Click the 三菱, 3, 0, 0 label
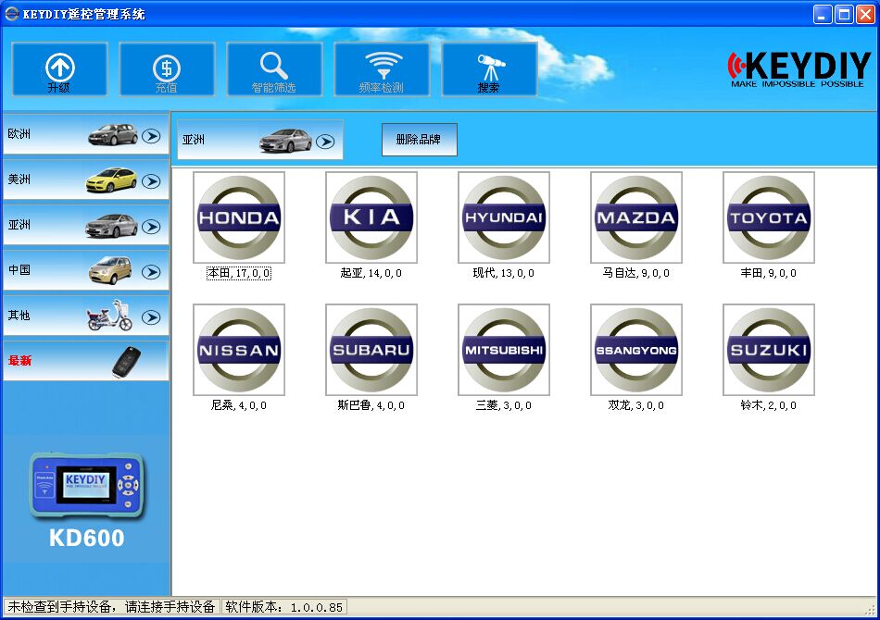This screenshot has height=620, width=880. (x=504, y=406)
